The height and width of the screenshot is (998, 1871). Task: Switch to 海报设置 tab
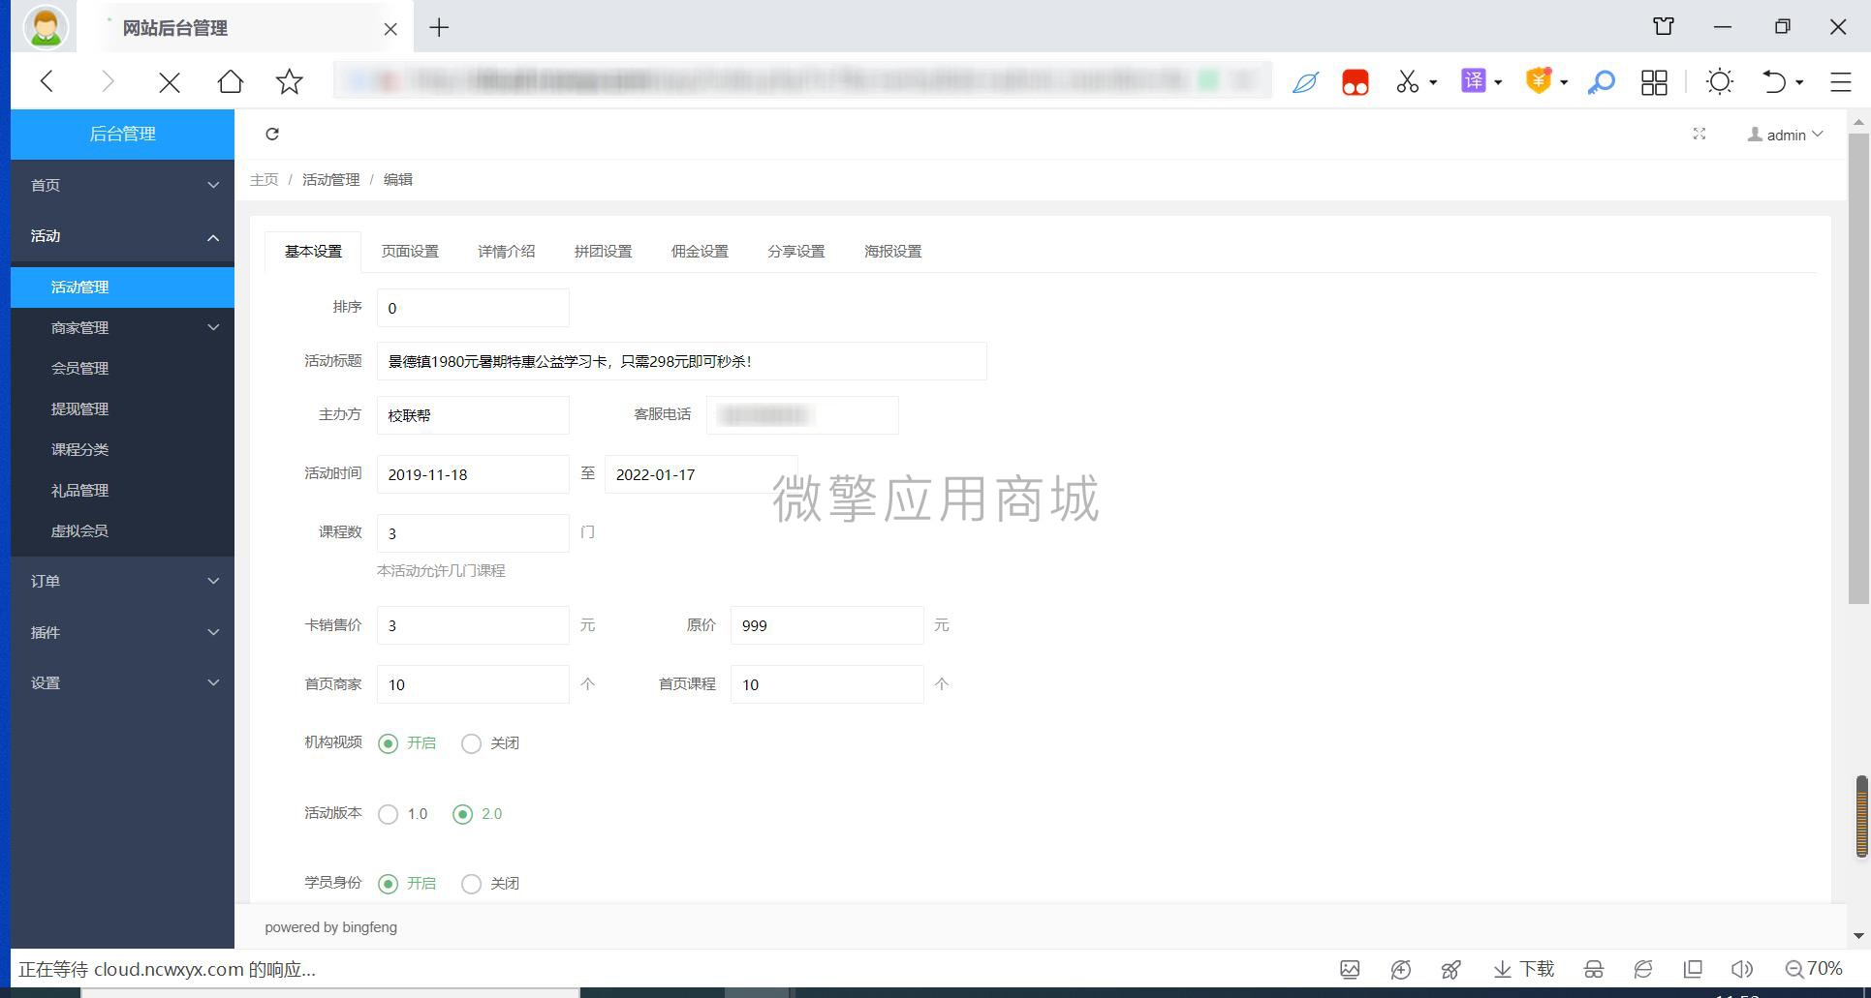(x=893, y=252)
